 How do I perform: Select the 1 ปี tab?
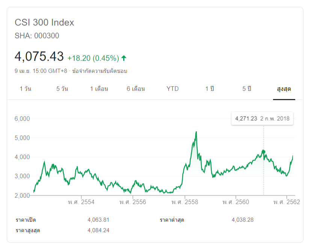click(210, 89)
